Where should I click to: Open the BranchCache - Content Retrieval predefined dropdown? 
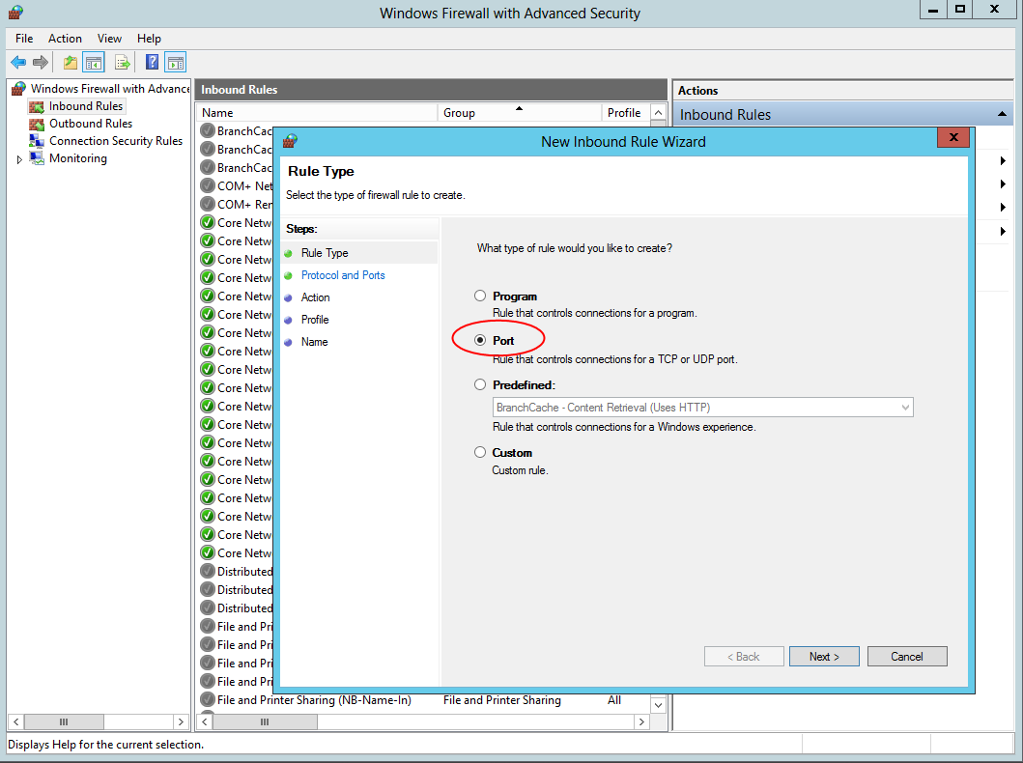[x=702, y=407]
